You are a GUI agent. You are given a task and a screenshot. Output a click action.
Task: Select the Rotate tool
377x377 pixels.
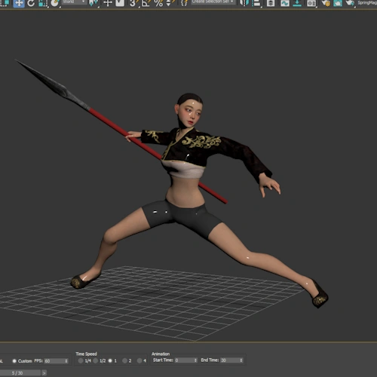click(31, 3)
